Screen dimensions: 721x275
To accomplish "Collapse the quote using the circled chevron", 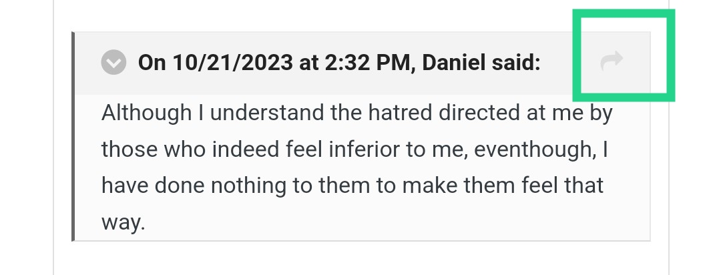I will tap(113, 62).
